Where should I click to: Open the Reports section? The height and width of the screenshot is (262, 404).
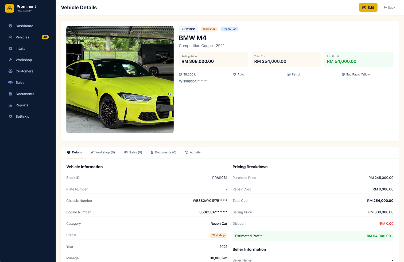28,105
